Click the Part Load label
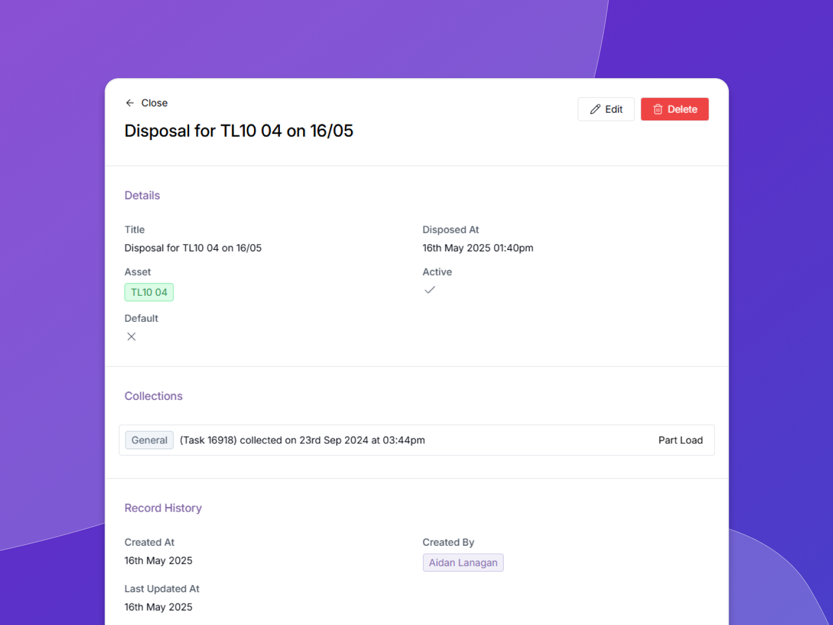Viewport: 833px width, 625px height. click(x=680, y=440)
